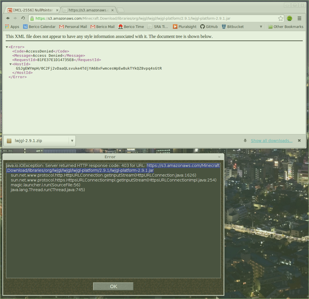Open the Other Bookmarks folder
The width and height of the screenshot is (309, 299).
[286, 27]
